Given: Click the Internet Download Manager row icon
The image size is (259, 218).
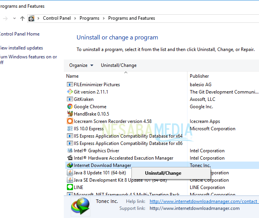Looking at the screenshot, I should 70,165.
